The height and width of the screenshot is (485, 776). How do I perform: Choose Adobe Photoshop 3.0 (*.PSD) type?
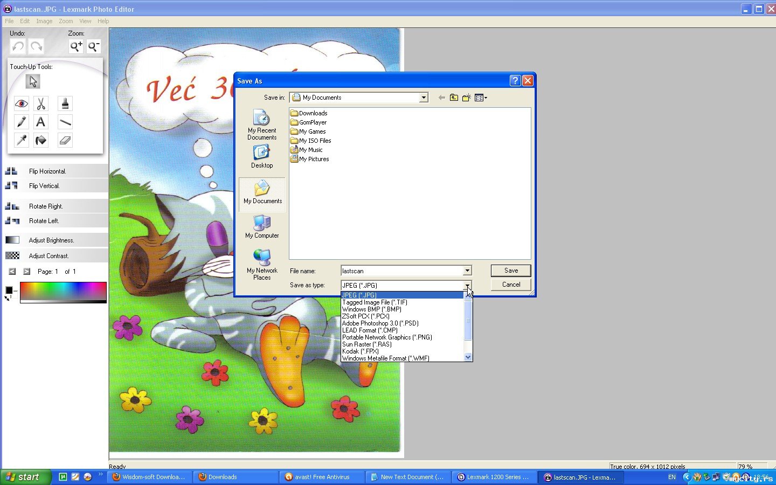coord(402,323)
